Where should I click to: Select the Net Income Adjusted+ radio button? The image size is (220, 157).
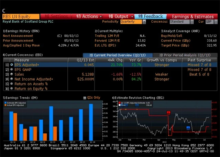click(12, 79)
